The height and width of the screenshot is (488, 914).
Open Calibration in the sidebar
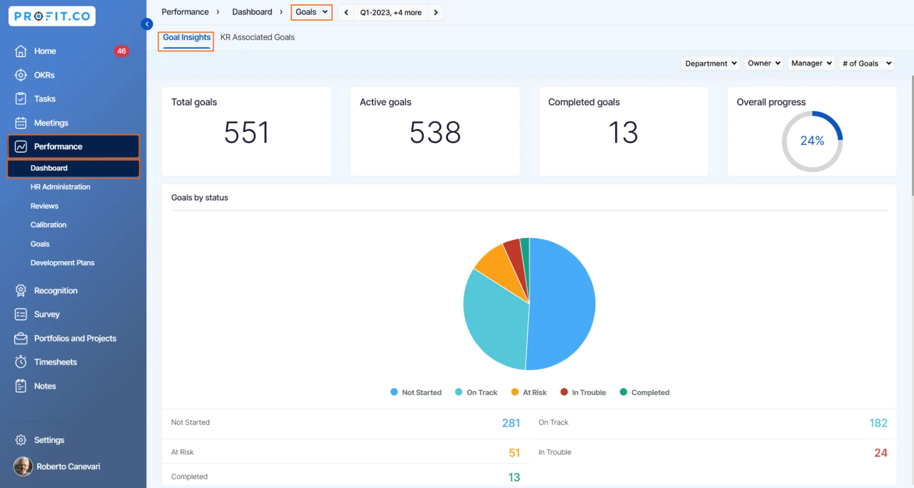48,225
